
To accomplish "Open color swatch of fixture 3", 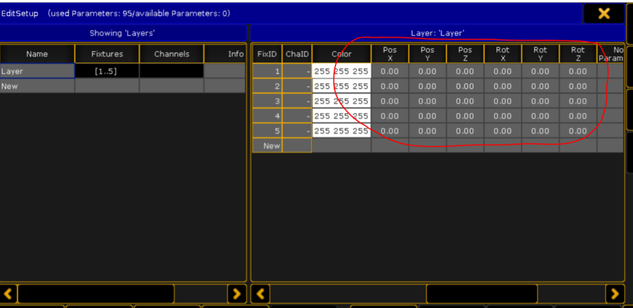I will pyautogui.click(x=341, y=101).
